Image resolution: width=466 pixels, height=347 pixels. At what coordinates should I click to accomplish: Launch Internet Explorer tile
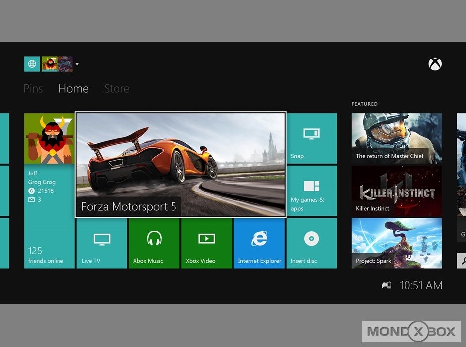pos(259,243)
